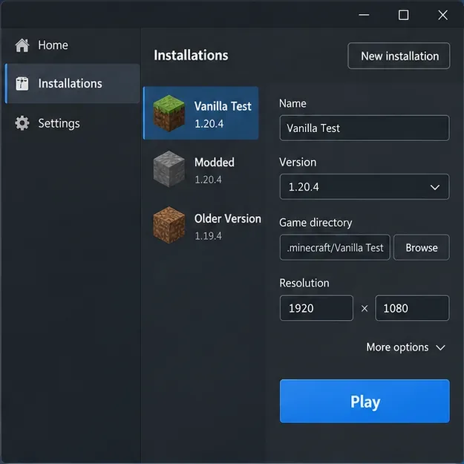Open the Settings menu item
Image resolution: width=464 pixels, height=464 pixels.
click(72, 123)
